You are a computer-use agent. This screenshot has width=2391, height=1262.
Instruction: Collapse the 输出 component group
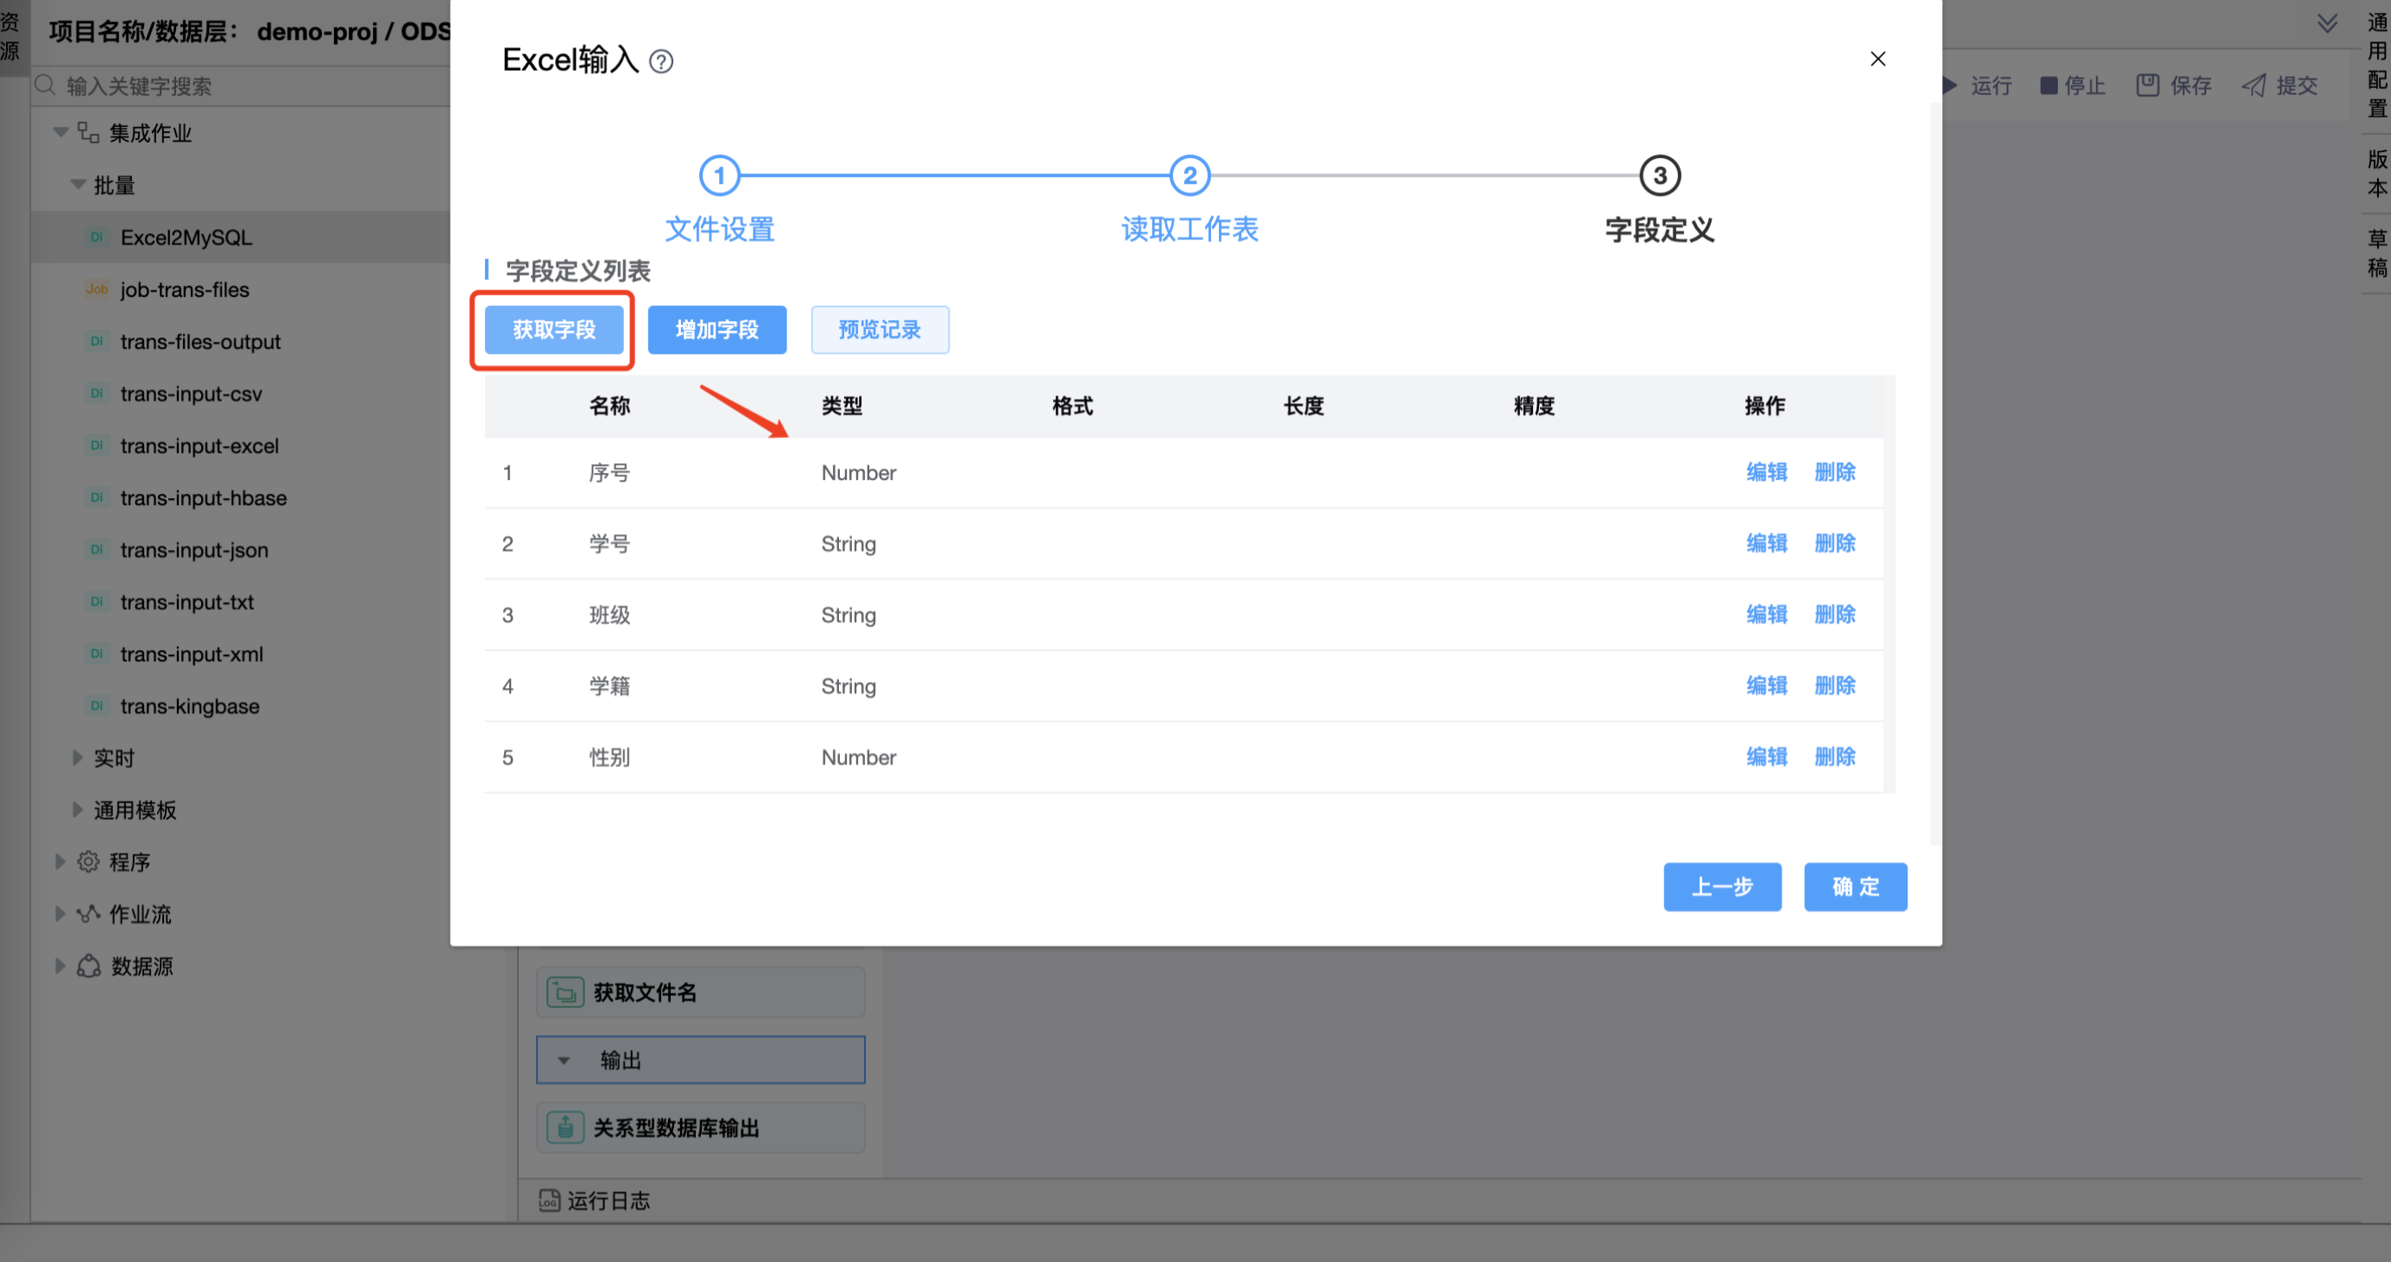click(x=564, y=1060)
